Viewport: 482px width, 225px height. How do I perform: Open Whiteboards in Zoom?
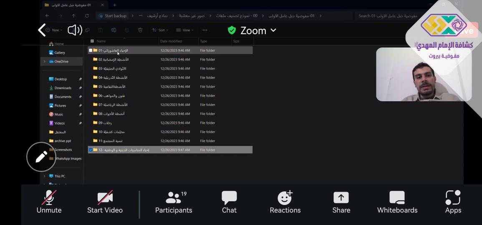tap(397, 202)
